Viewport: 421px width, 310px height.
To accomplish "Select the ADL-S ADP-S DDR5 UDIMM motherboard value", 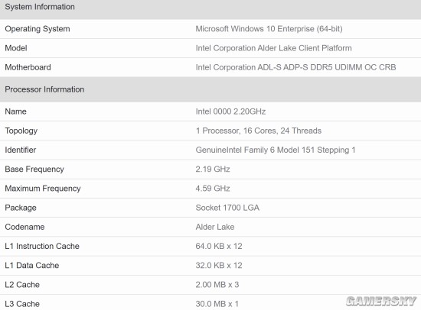I will coord(295,67).
